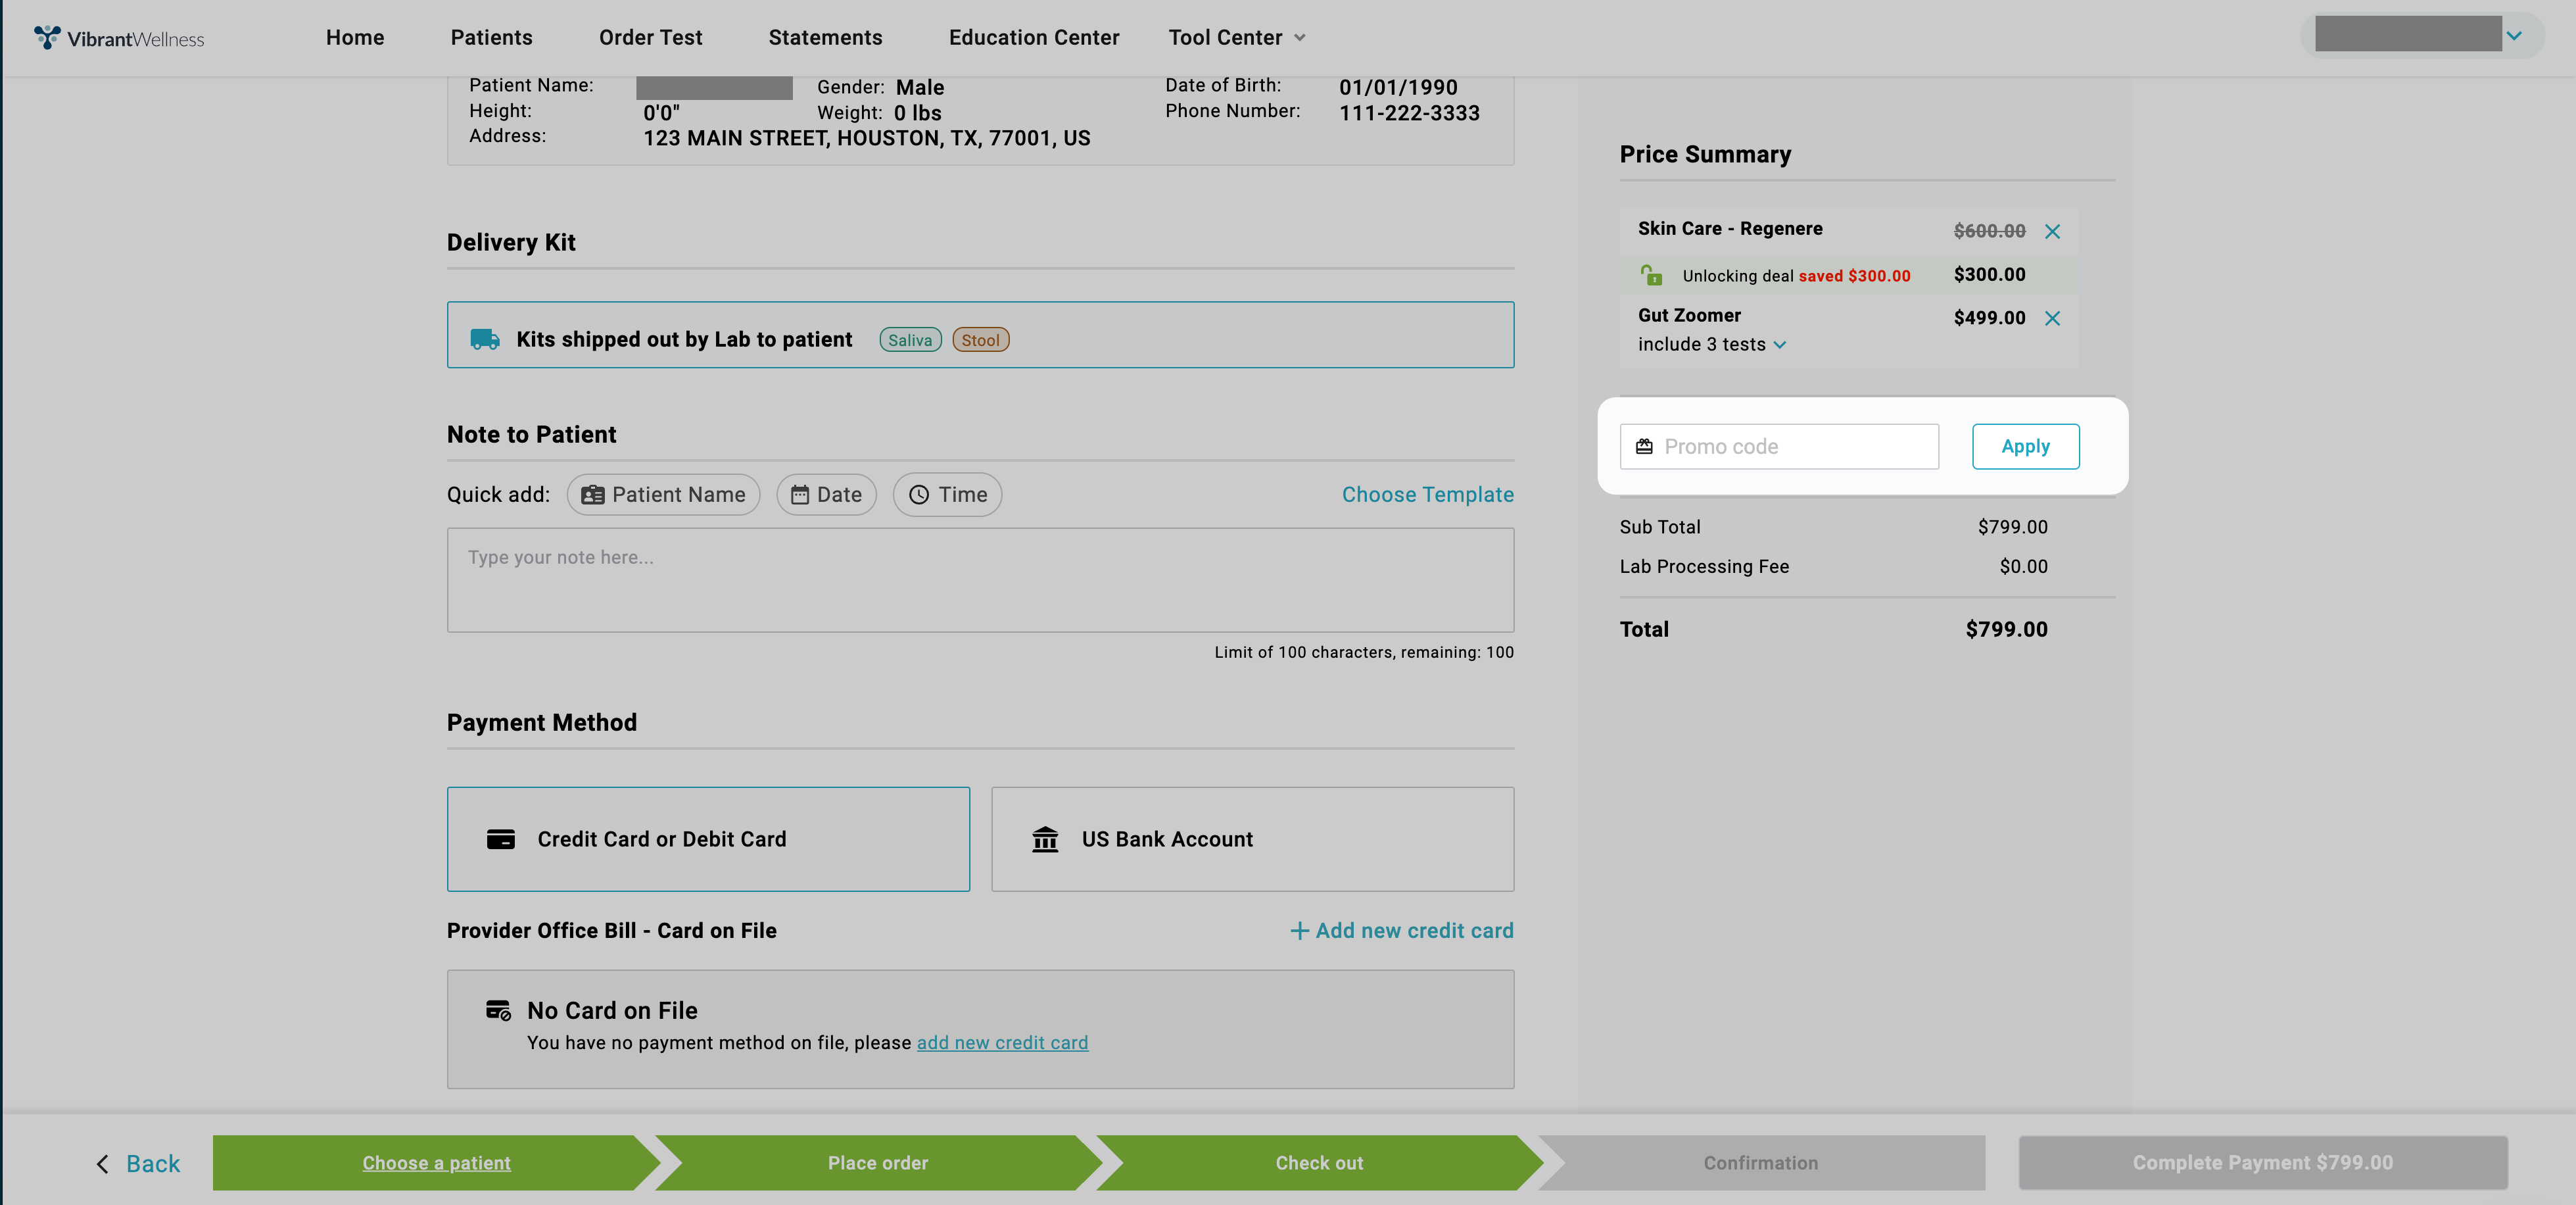This screenshot has height=1205, width=2576.
Task: Quick add Date to note
Action: (x=826, y=495)
